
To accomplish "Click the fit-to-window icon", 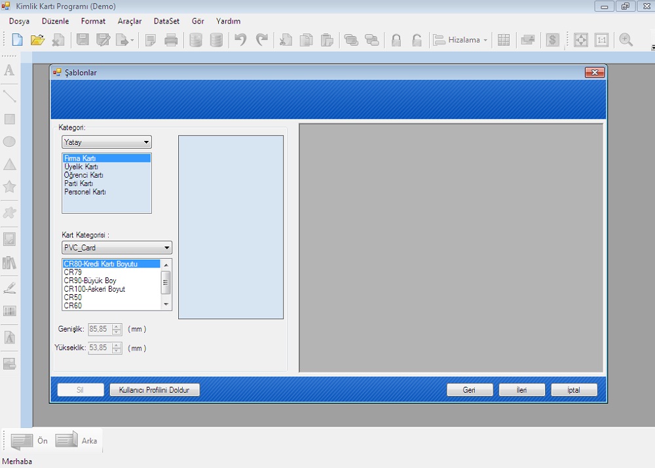I will tap(580, 40).
